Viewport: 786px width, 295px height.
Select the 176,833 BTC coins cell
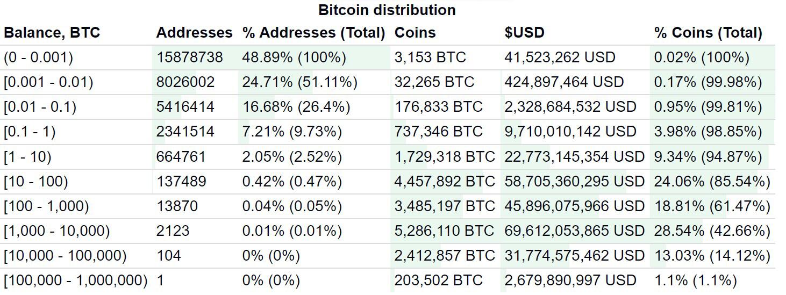click(439, 107)
